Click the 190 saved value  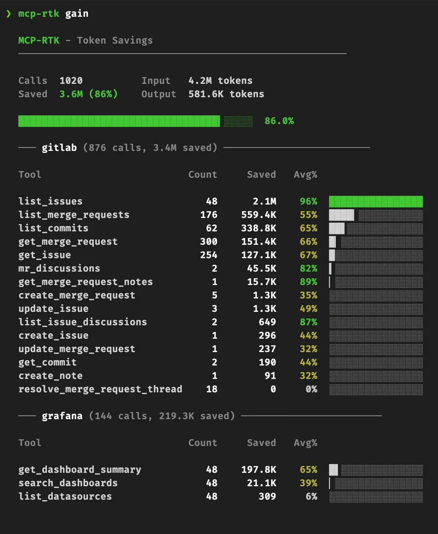click(268, 362)
